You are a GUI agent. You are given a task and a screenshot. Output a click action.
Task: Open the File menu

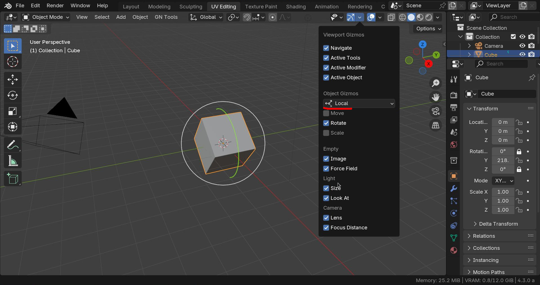point(20,6)
